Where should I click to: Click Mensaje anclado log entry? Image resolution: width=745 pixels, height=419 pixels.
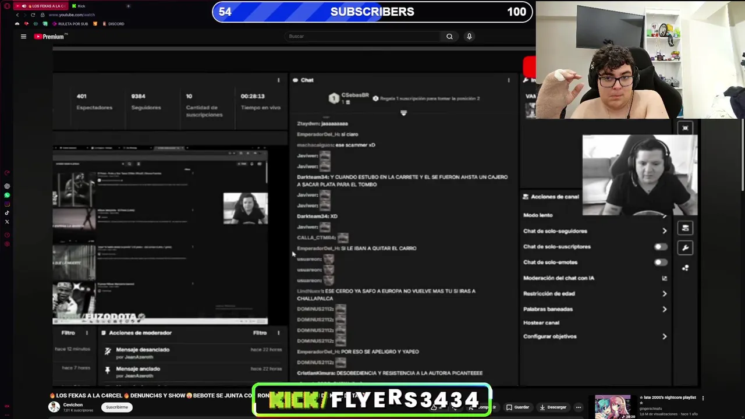point(138,369)
